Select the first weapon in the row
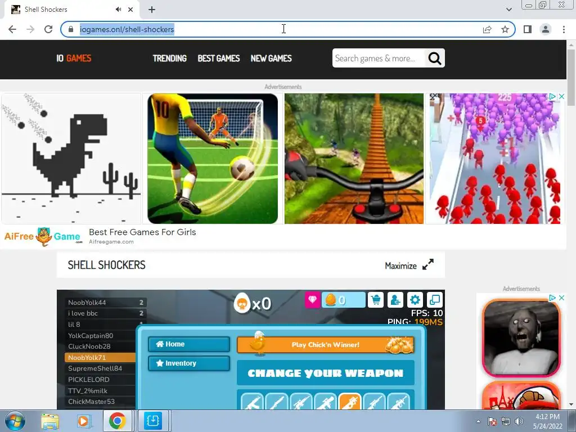This screenshot has height=432, width=576. coord(252,401)
